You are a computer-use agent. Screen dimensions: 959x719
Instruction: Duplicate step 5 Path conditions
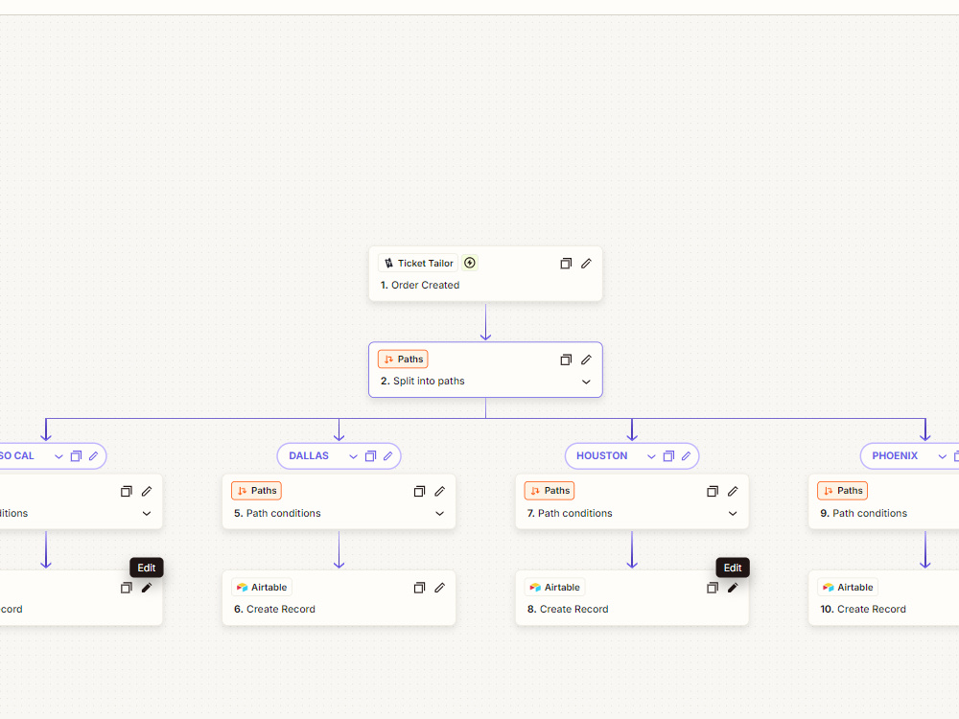pyautogui.click(x=419, y=492)
